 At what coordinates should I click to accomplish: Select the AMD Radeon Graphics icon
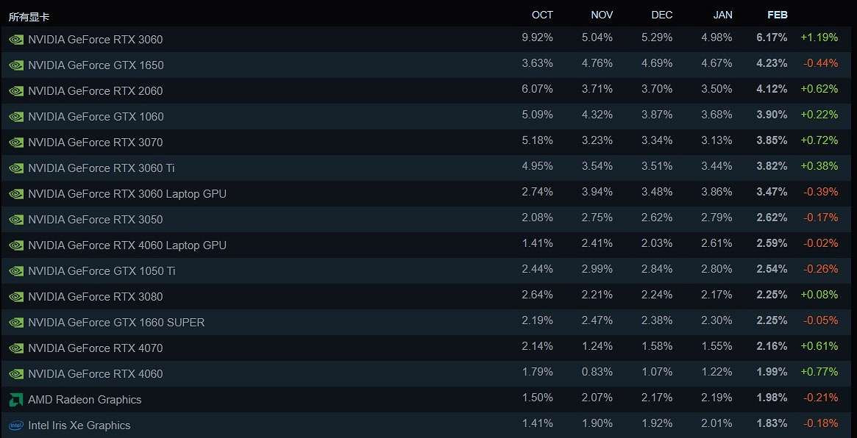(x=15, y=400)
